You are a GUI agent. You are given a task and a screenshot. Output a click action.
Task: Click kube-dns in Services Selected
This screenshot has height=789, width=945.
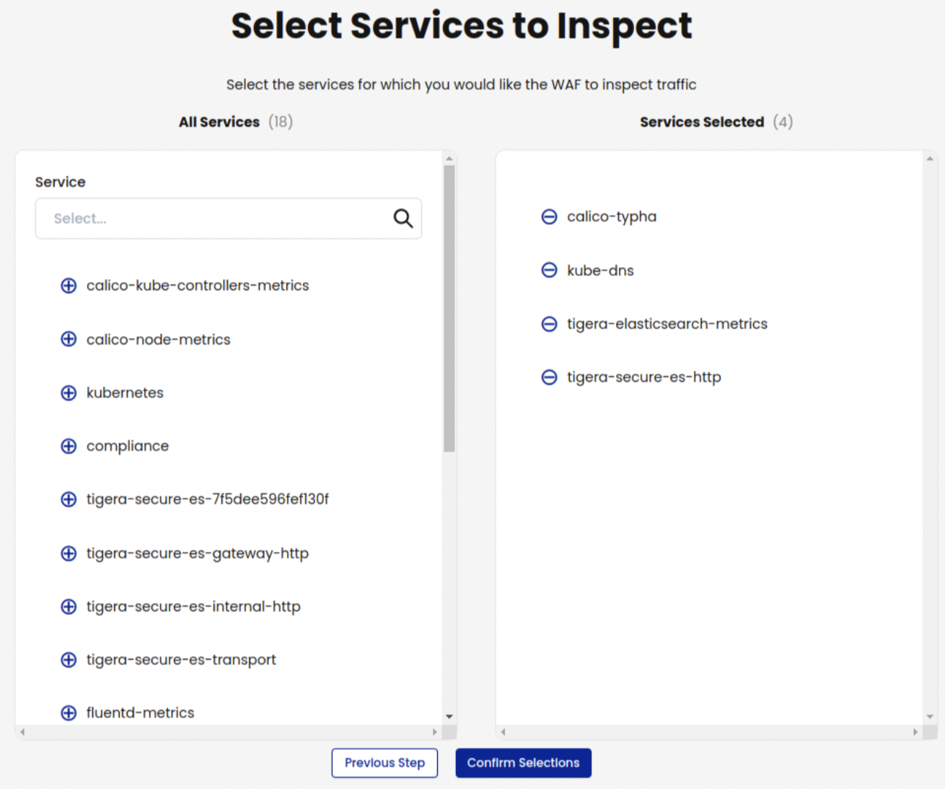point(600,270)
